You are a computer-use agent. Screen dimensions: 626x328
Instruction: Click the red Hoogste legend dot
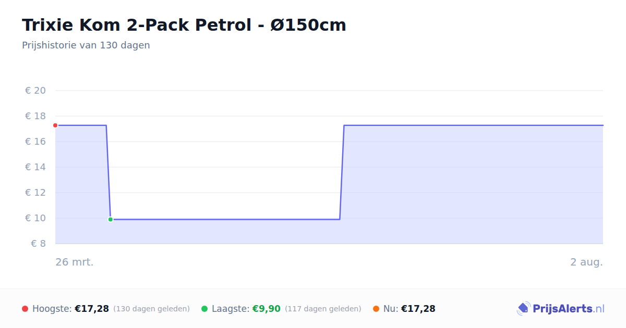(x=25, y=309)
